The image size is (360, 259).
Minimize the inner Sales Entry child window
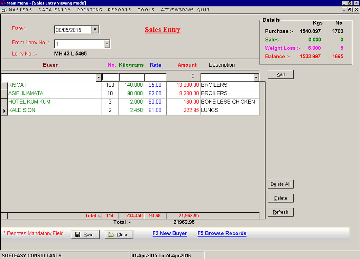[x=344, y=10]
